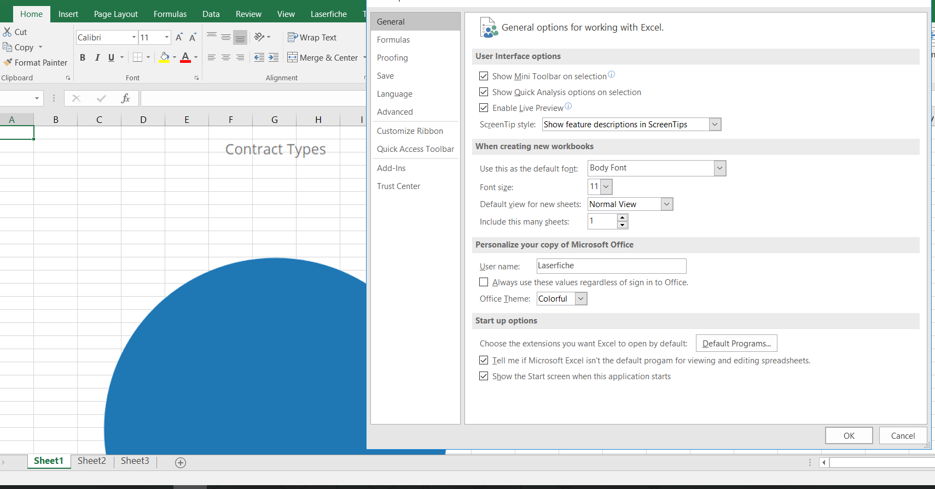Image resolution: width=935 pixels, height=489 pixels.
Task: Add a new sheet with plus icon
Action: click(x=181, y=463)
